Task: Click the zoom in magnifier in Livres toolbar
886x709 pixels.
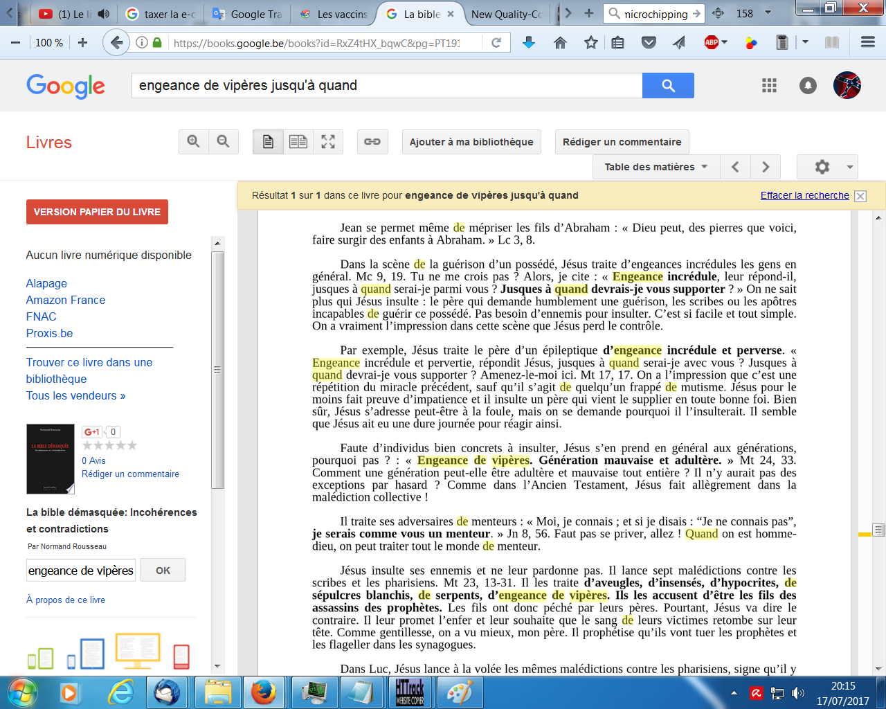Action: click(194, 142)
